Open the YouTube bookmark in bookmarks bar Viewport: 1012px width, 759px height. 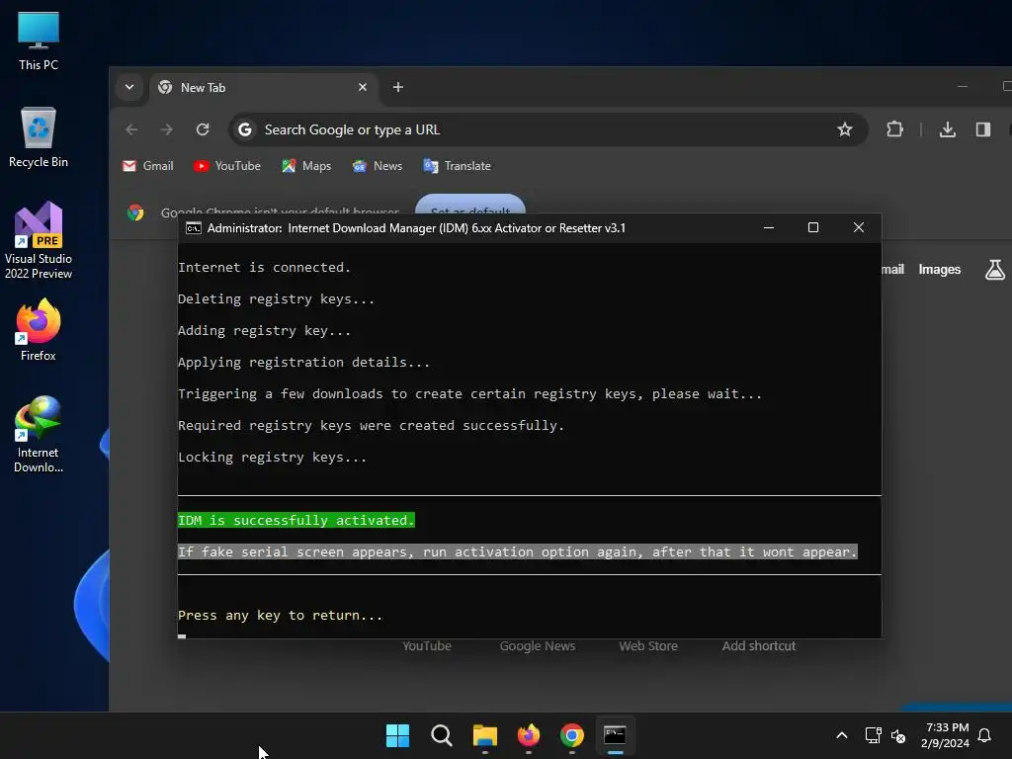[227, 166]
